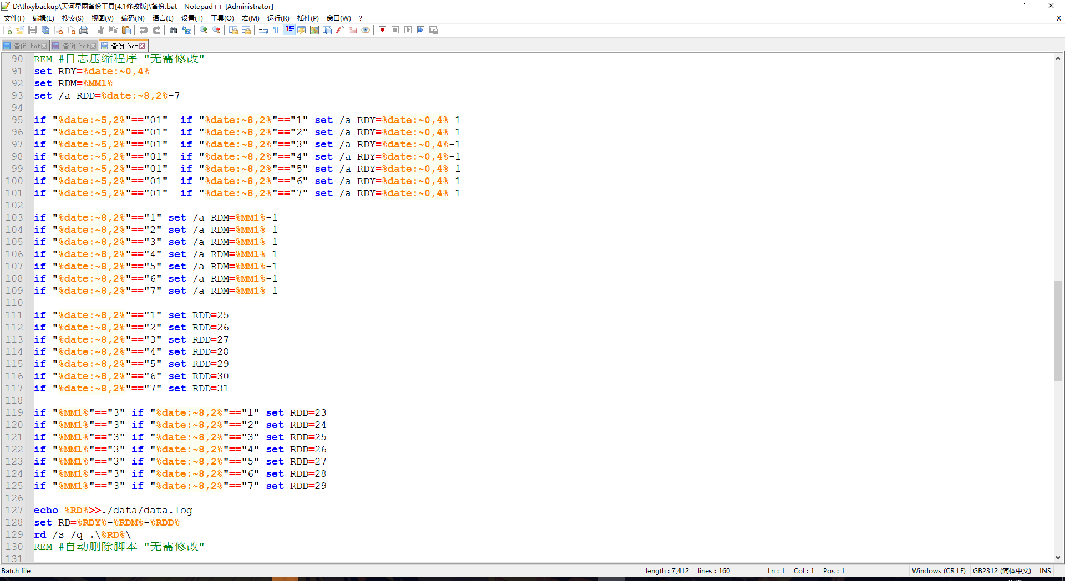Close the active 备份.bat tab
This screenshot has width=1065, height=581.
click(142, 45)
